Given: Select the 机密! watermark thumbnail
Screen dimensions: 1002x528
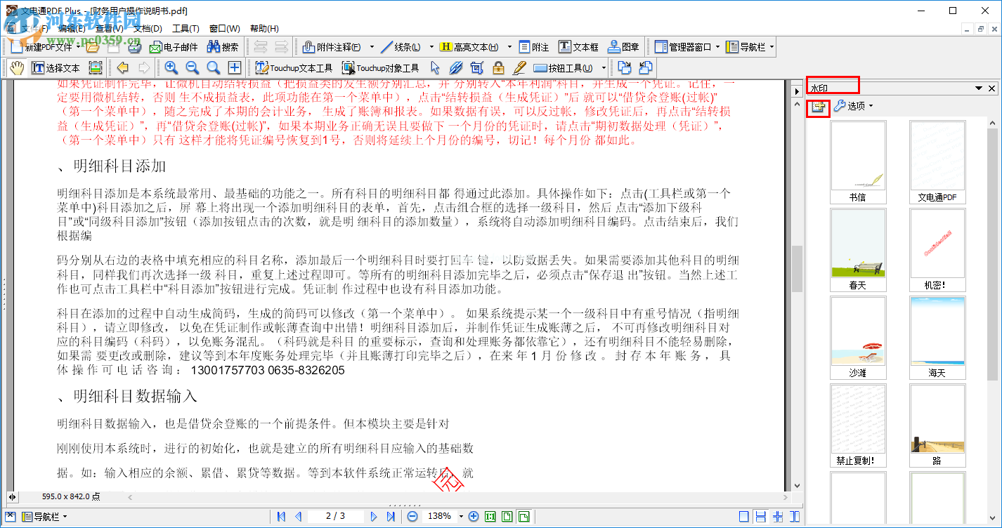Looking at the screenshot, I should pos(937,249).
